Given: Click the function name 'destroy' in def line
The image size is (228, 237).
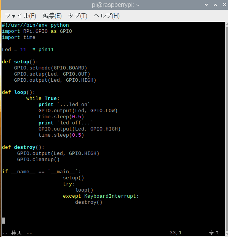Looking at the screenshot, I should coord(25,147).
